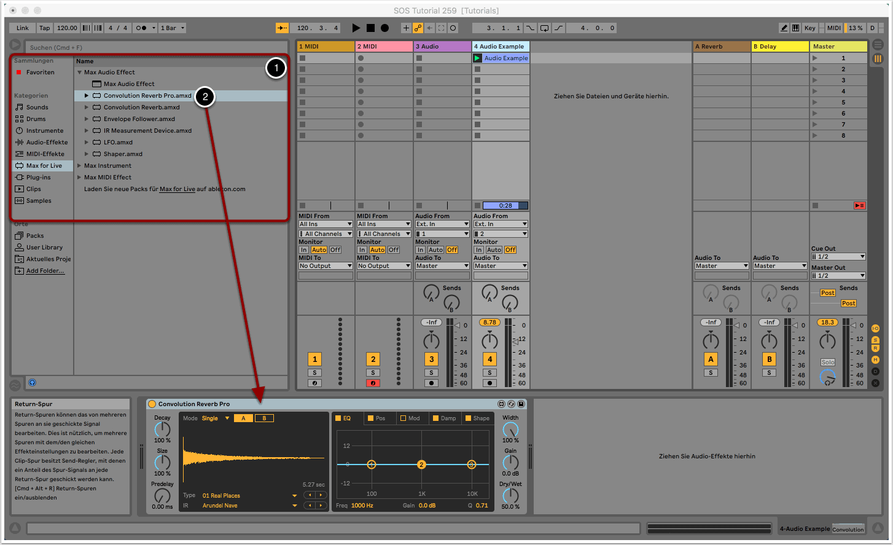Open the Max for Live link to ableton.com
Image resolution: width=893 pixels, height=545 pixels.
(x=176, y=189)
